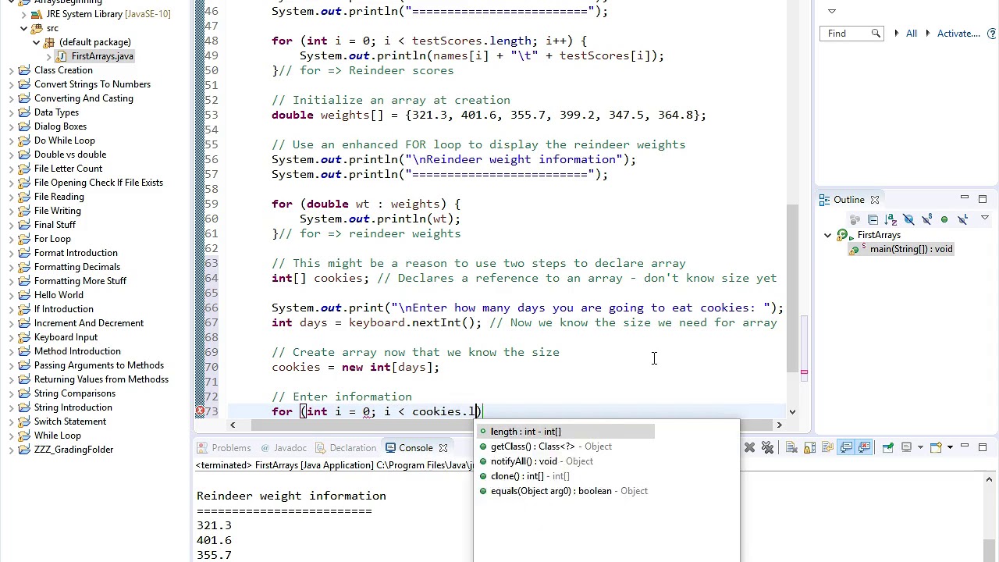Open Outline view menu triangle

985,218
